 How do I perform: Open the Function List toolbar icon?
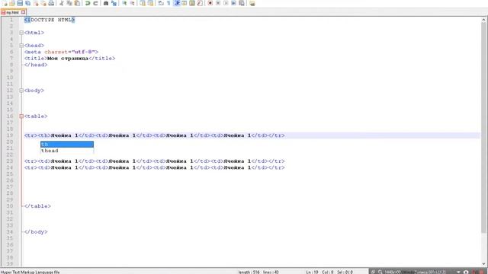[200, 3]
